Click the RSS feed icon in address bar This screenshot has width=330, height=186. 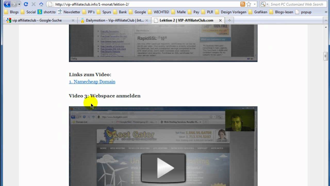tap(243, 4)
